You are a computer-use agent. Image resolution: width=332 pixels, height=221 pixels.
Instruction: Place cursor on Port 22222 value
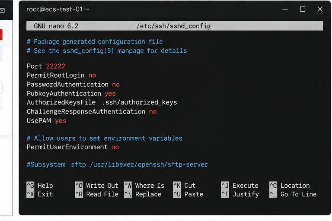tap(55, 66)
